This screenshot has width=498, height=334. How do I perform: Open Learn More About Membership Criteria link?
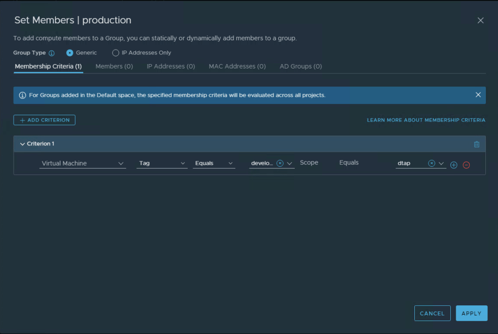pyautogui.click(x=426, y=120)
